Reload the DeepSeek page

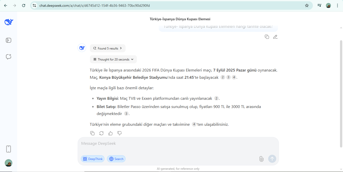point(24,5)
